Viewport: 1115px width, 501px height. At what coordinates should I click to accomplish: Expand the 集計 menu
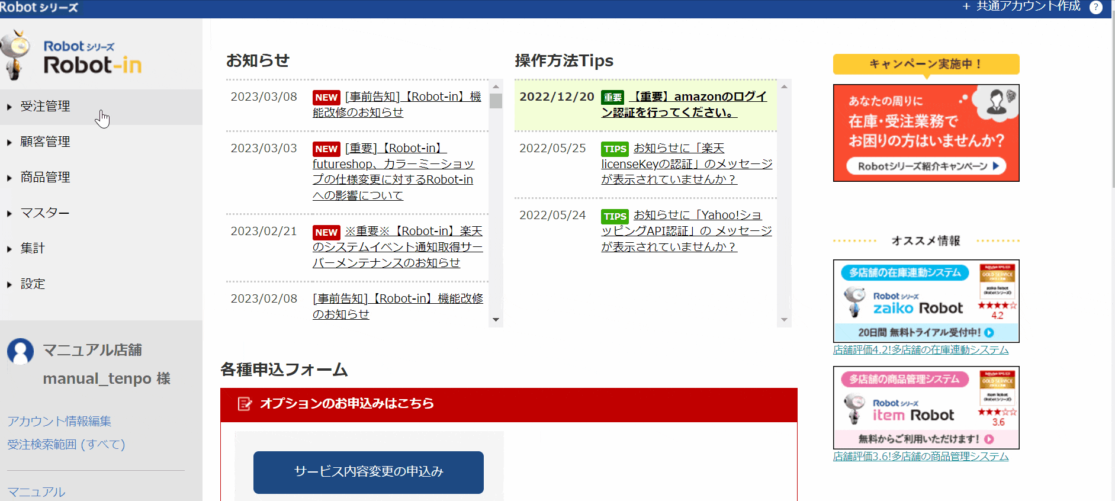101,249
